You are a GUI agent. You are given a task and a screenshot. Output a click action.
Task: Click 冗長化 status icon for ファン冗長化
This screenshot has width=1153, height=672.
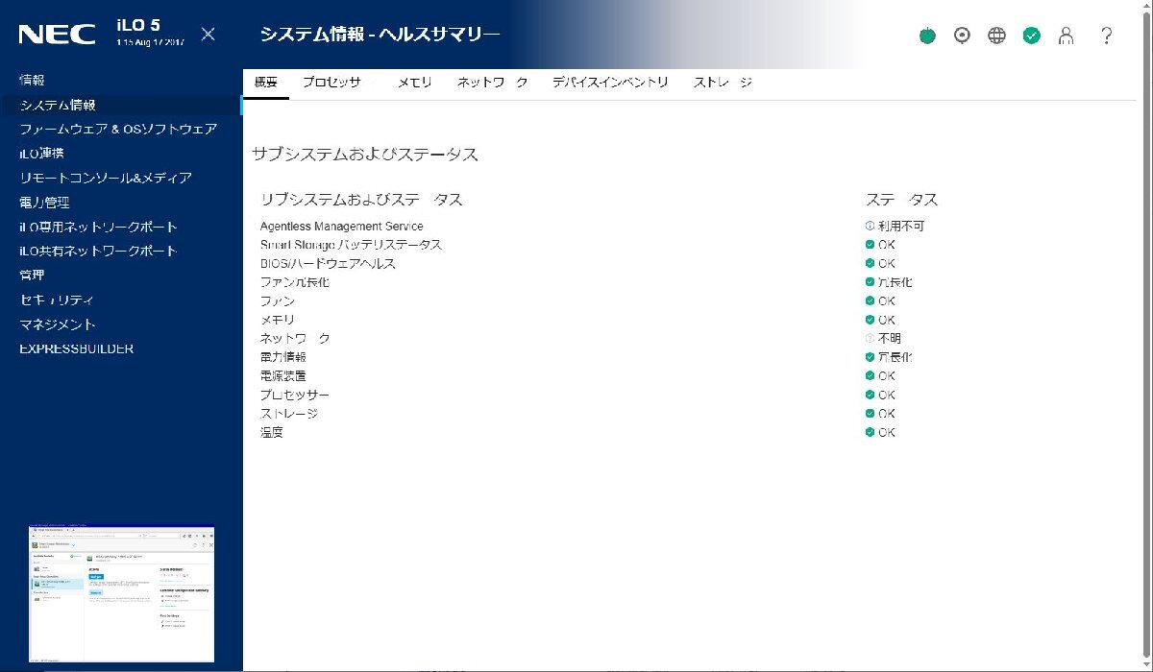[870, 282]
